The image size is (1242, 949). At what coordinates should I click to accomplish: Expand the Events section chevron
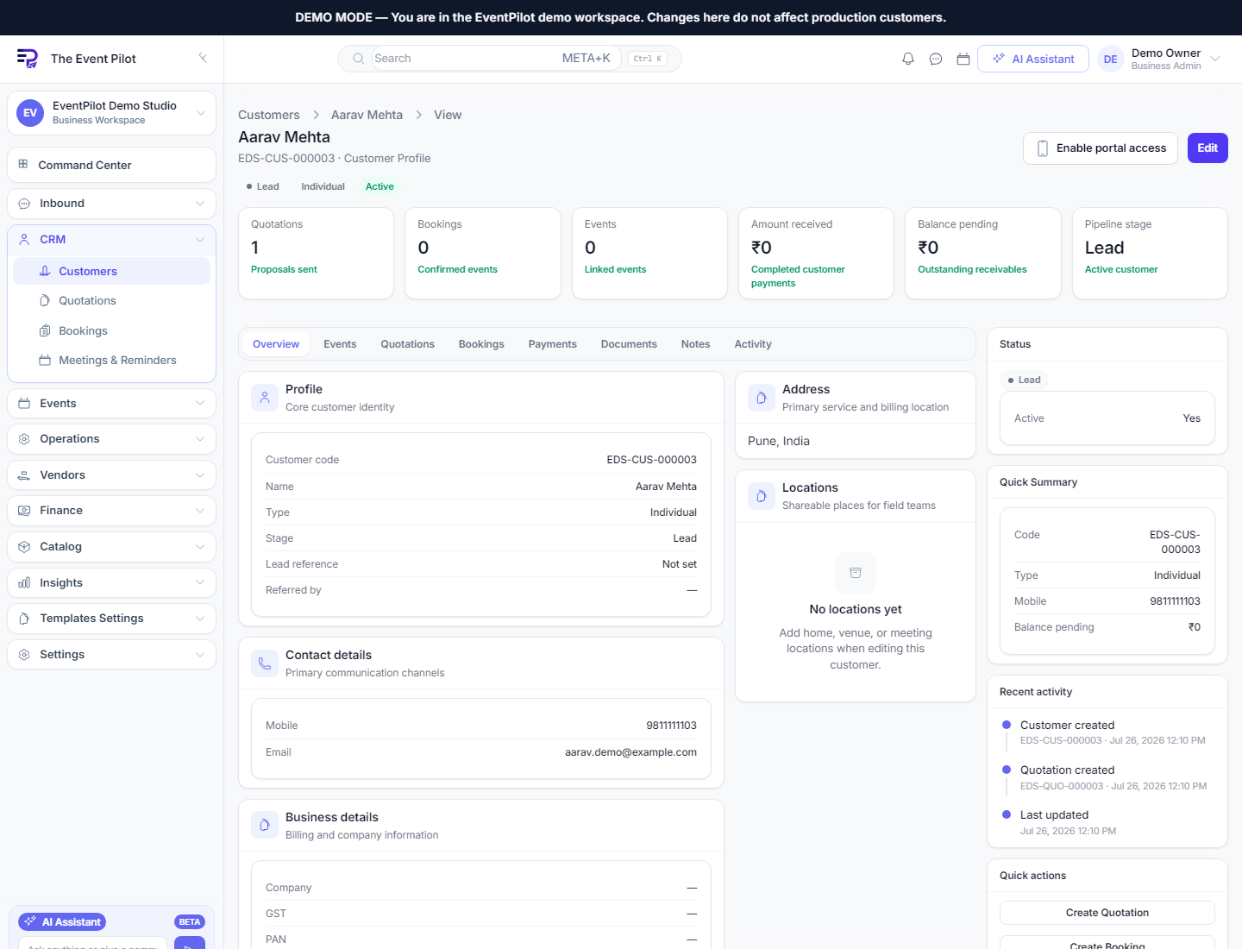pyautogui.click(x=200, y=403)
